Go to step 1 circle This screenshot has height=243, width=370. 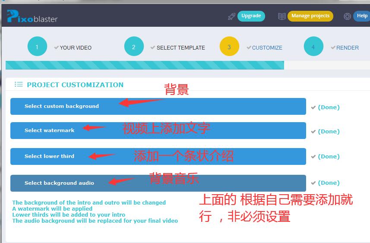click(x=37, y=47)
